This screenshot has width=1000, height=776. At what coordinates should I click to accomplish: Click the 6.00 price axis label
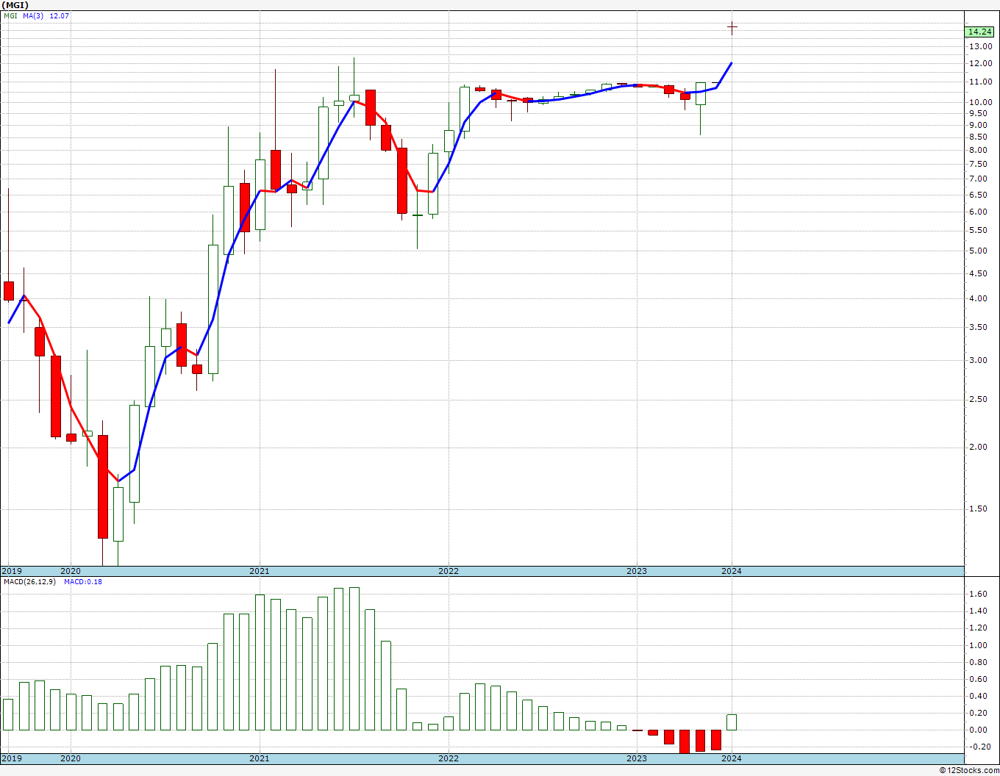(x=978, y=212)
